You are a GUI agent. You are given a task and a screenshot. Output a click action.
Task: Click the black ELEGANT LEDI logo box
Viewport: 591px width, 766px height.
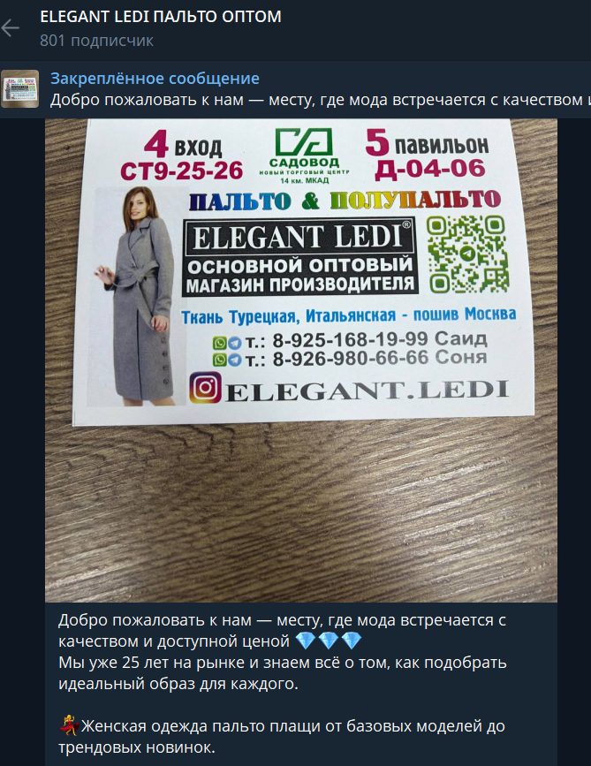pos(299,257)
